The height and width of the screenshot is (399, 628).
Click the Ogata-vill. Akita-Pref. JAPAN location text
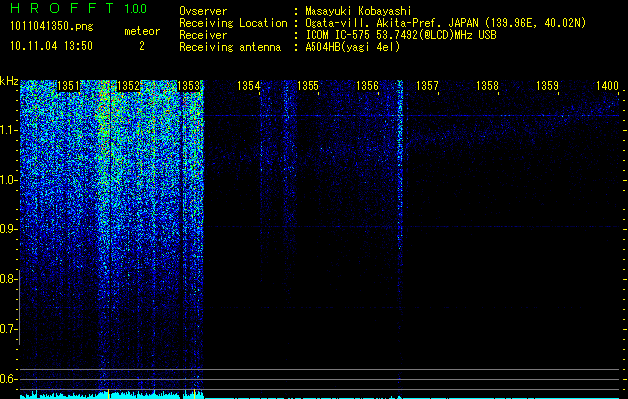[445, 23]
